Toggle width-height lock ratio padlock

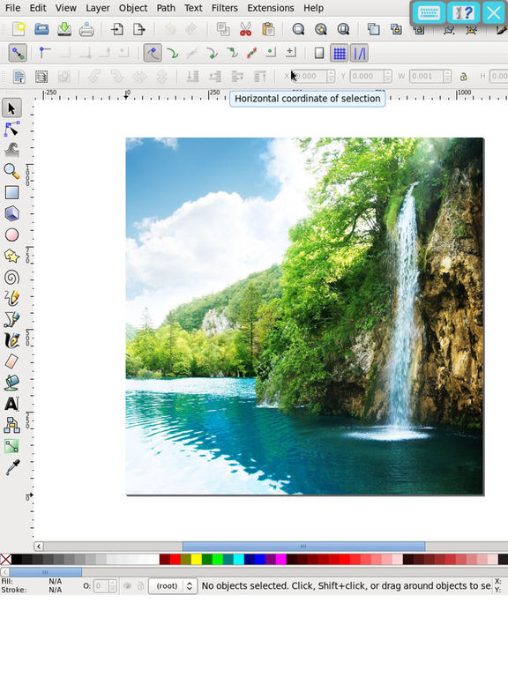463,77
